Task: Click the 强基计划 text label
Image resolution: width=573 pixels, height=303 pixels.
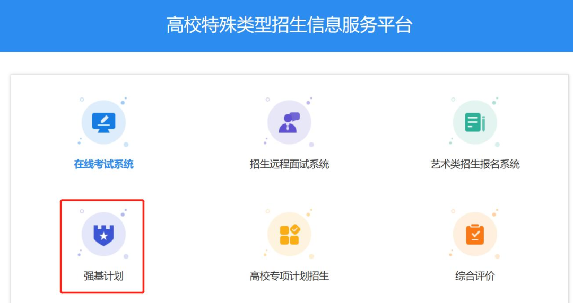Action: click(x=104, y=276)
